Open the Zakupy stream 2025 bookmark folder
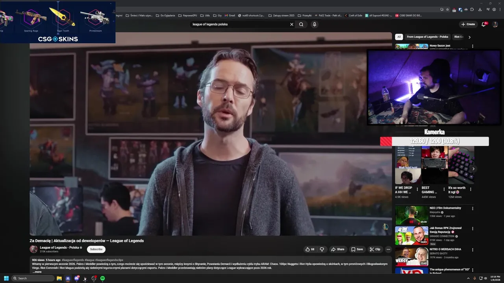The image size is (504, 283). coord(282,15)
